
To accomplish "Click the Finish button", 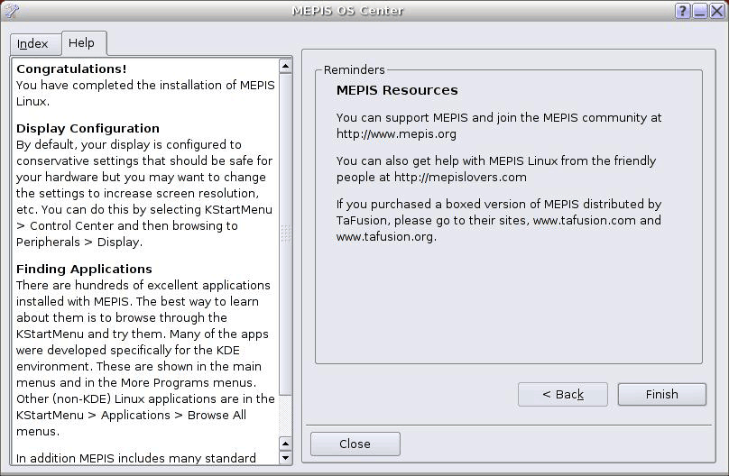I will [x=661, y=394].
